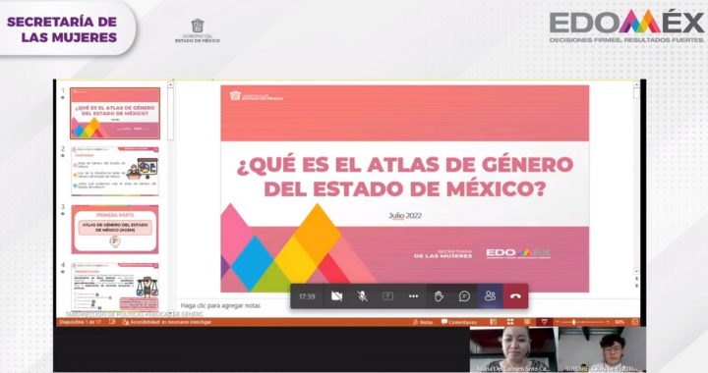Open the meeting chat icon
The height and width of the screenshot is (373, 708).
pyautogui.click(x=464, y=296)
